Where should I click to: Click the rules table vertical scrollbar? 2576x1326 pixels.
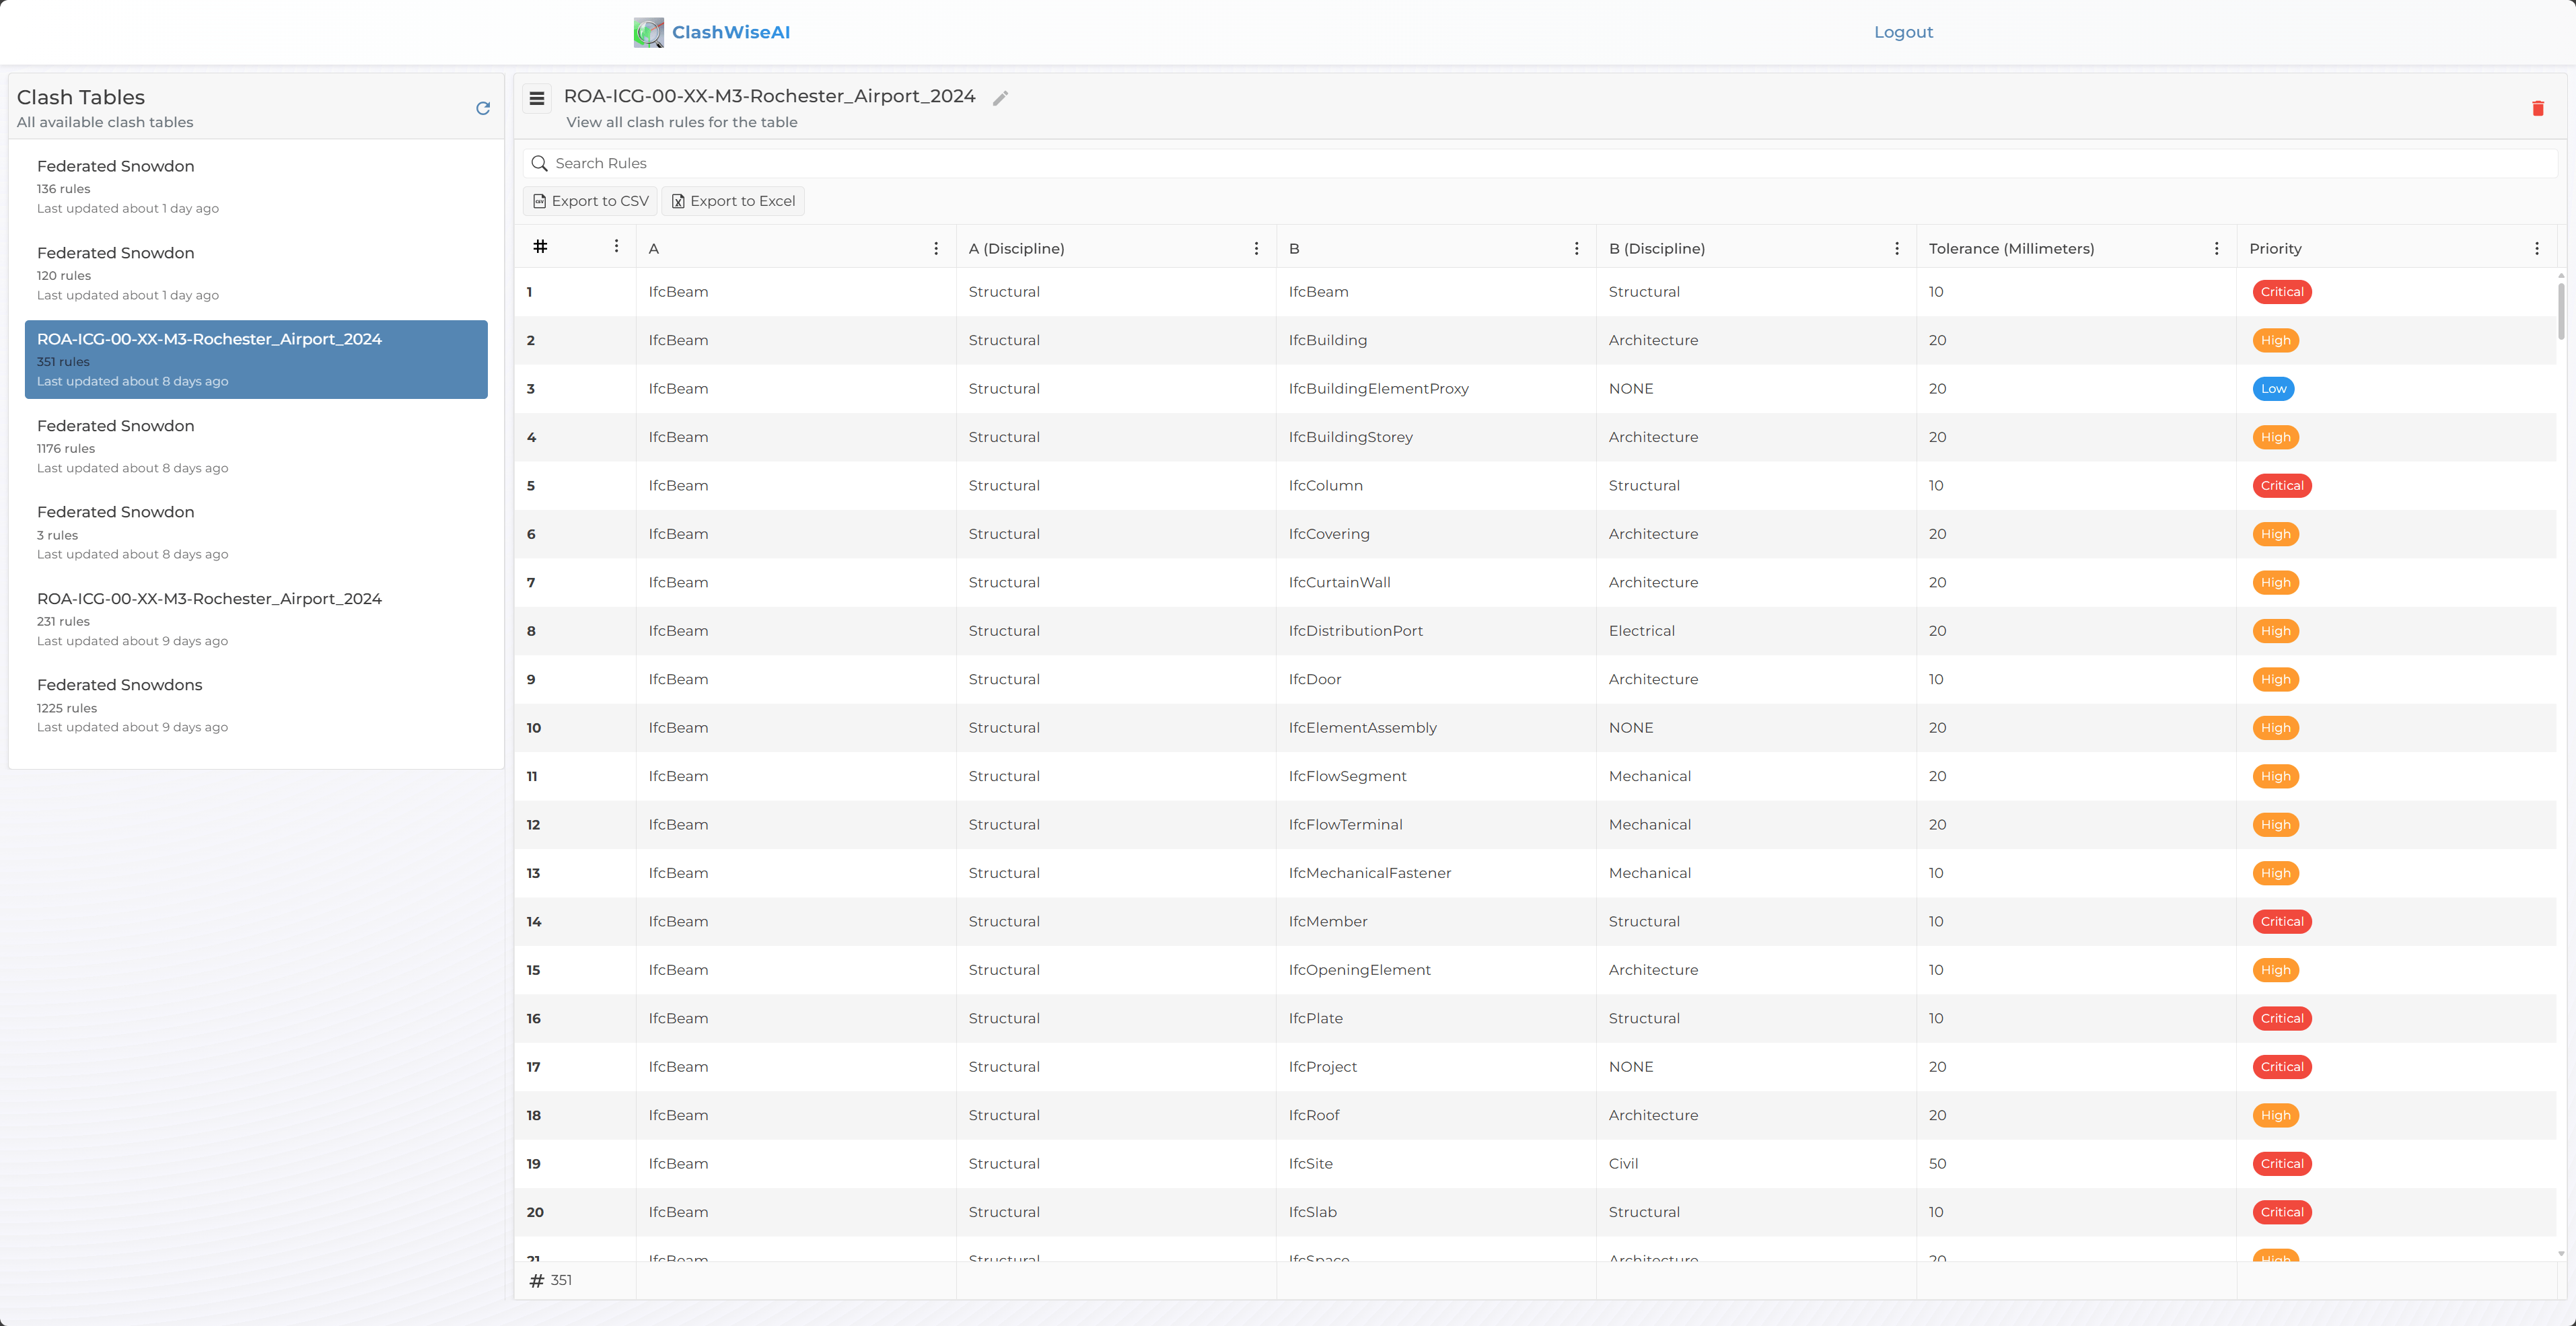point(2561,312)
